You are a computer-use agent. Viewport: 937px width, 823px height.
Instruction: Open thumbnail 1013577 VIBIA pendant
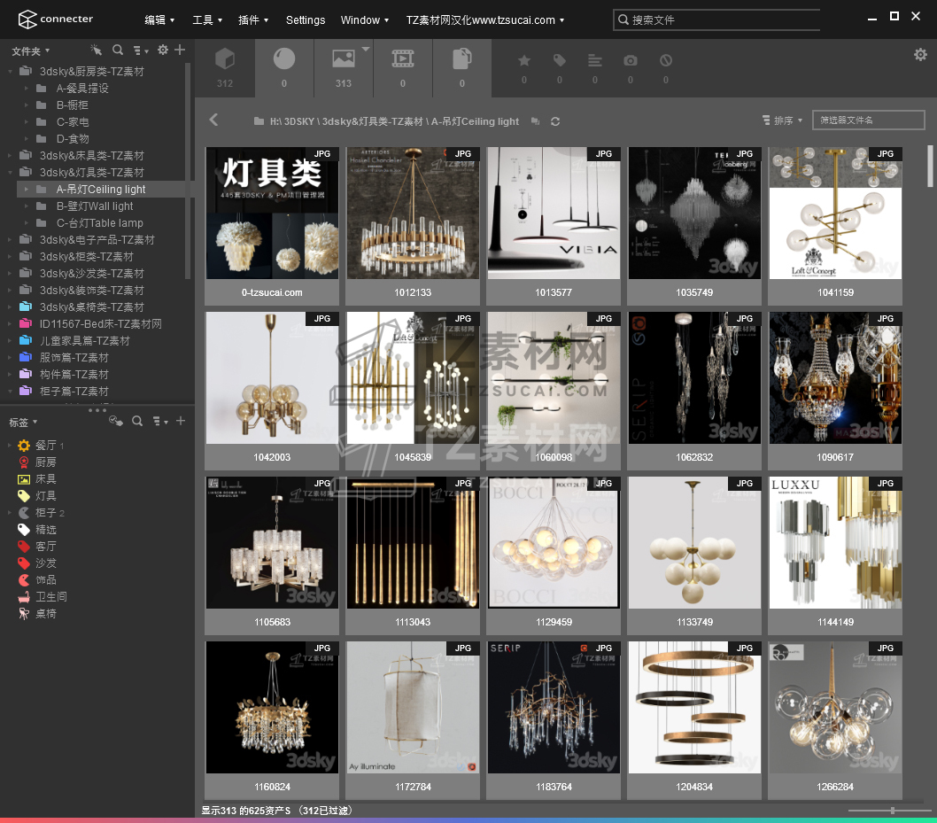554,214
